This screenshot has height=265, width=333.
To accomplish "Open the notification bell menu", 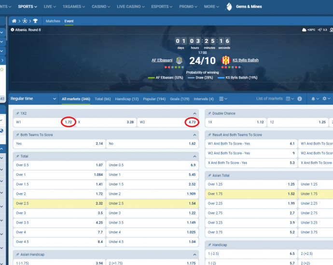I will [313, 99].
